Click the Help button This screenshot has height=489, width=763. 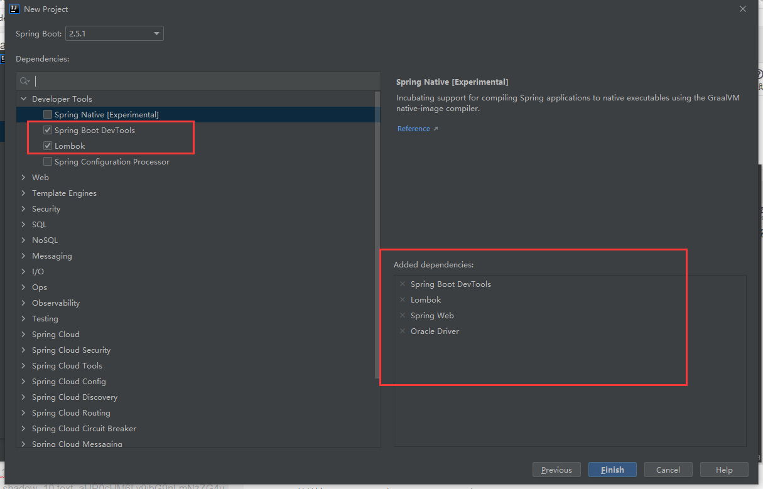click(724, 470)
